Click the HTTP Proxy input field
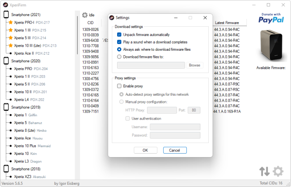Screen dimensions: 291x187 (162, 110)
